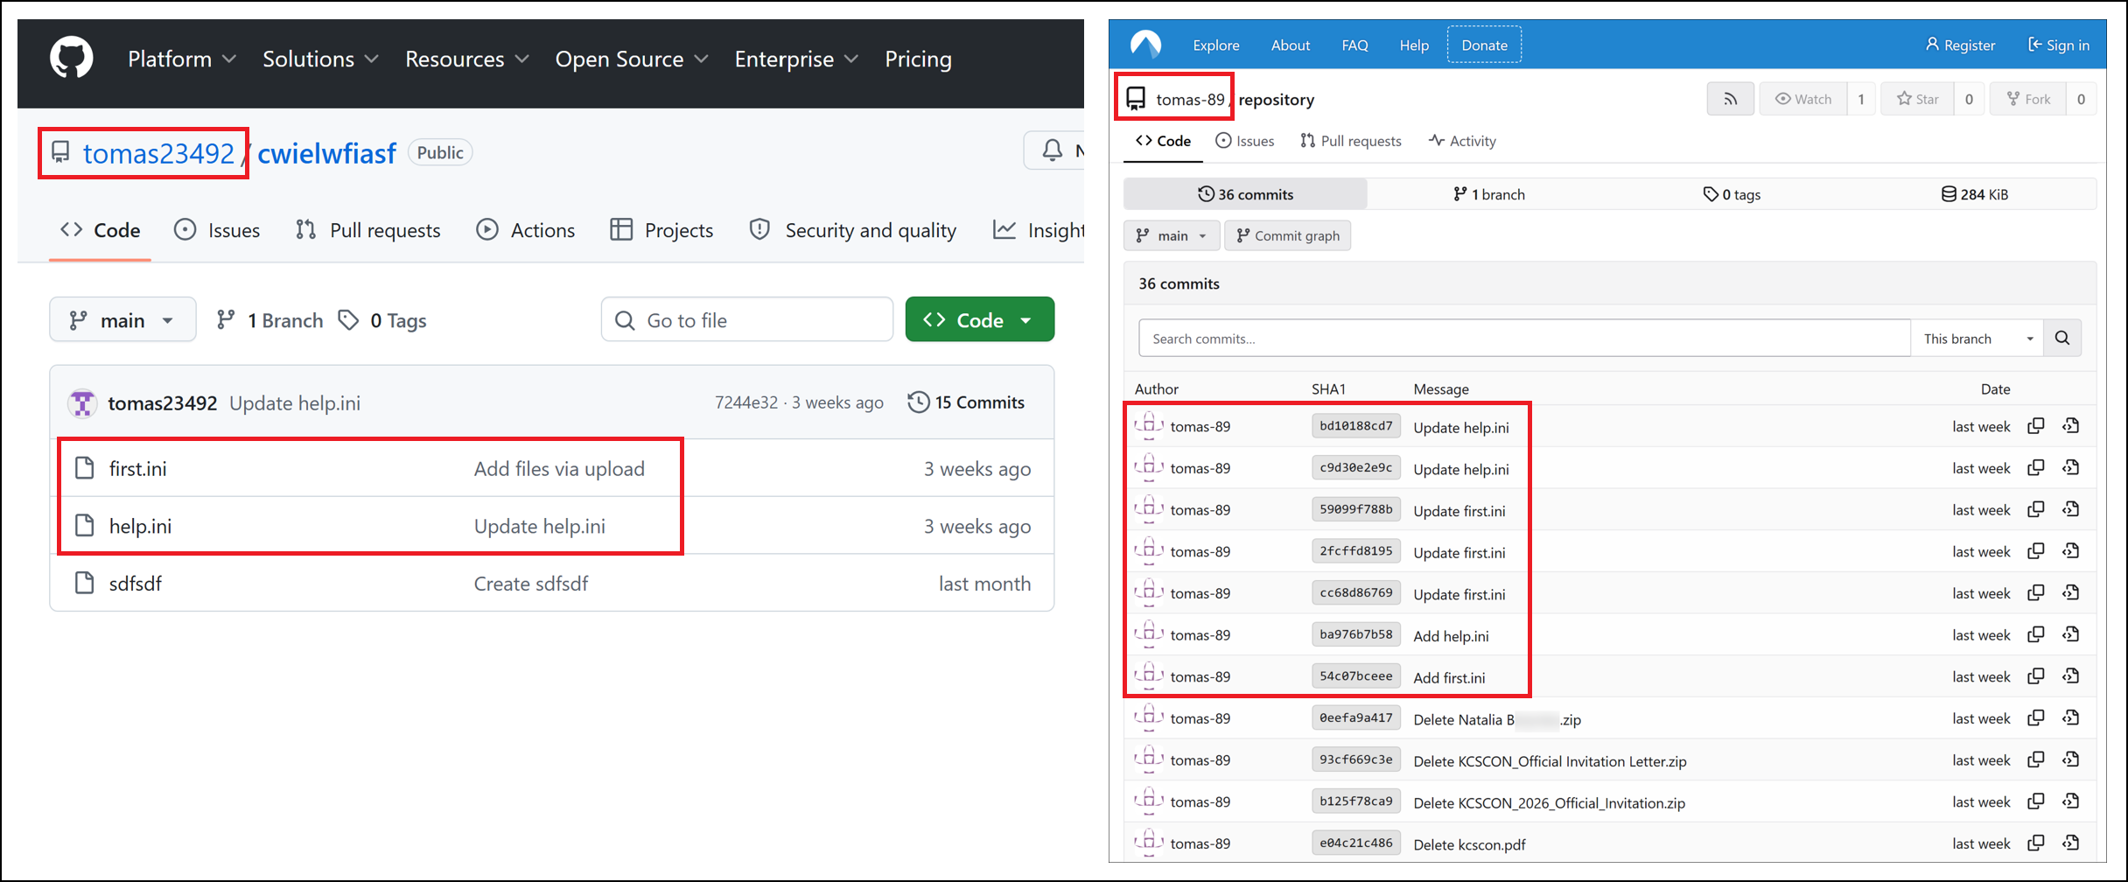Expand the Platform menu on GitHub
The height and width of the screenshot is (882, 2128).
(182, 59)
